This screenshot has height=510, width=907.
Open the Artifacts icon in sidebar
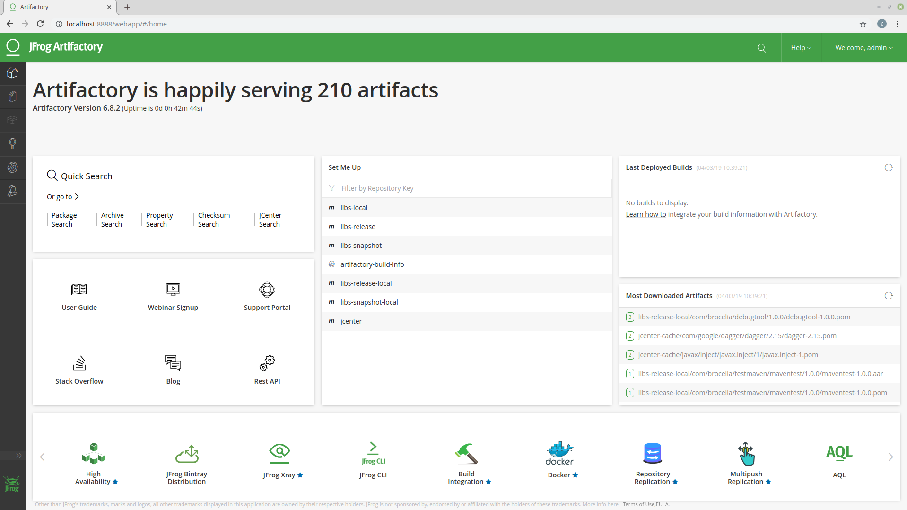point(13,97)
